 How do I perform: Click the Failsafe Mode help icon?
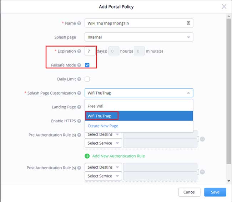click(79, 65)
